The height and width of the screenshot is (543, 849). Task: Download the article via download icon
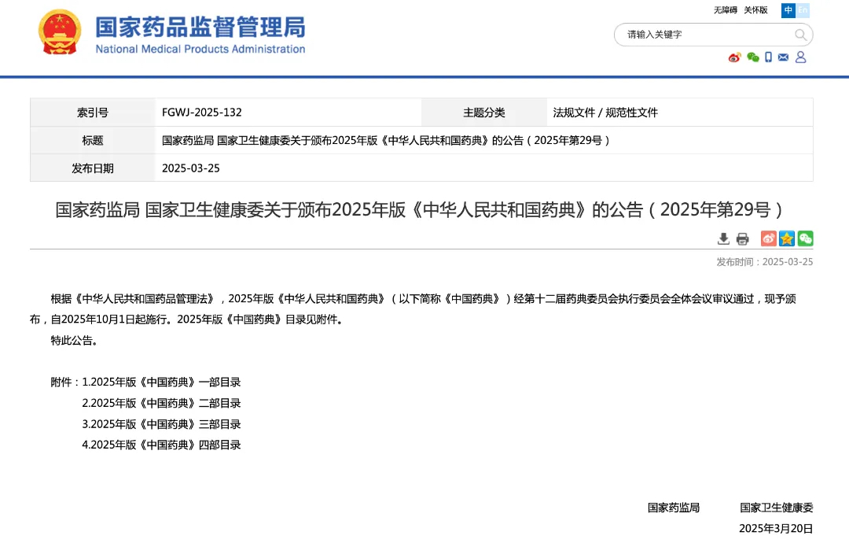(723, 238)
